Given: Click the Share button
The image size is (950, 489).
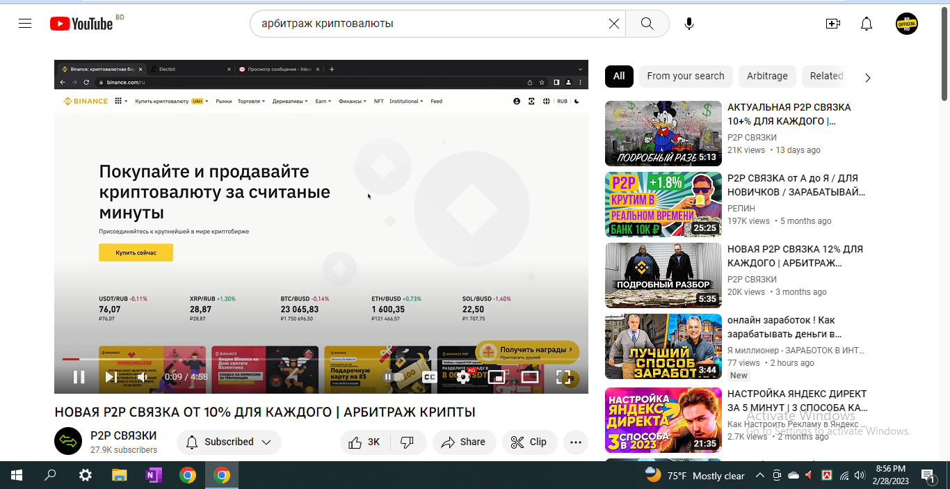Looking at the screenshot, I should [x=464, y=442].
